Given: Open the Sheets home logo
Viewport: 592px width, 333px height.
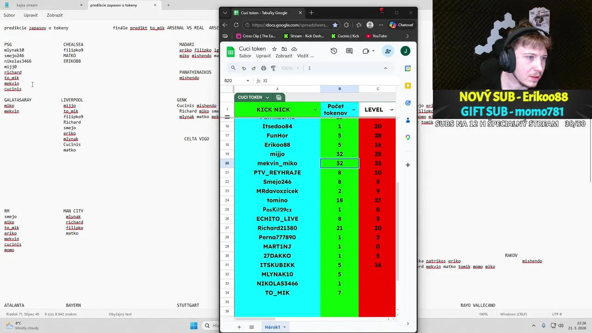Looking at the screenshot, I should (230, 51).
